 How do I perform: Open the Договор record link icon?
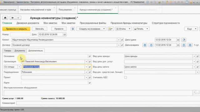(x=122, y=45)
